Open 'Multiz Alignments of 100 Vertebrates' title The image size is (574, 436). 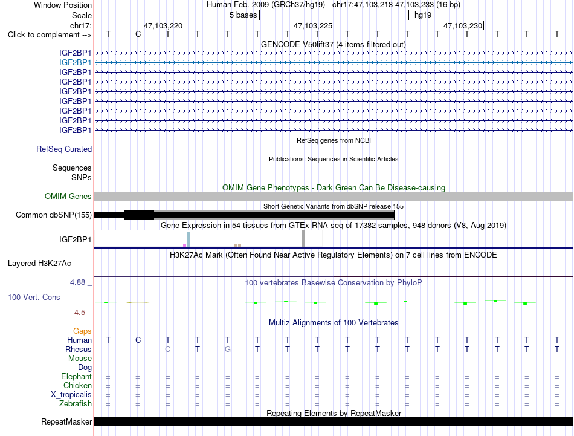pyautogui.click(x=334, y=323)
